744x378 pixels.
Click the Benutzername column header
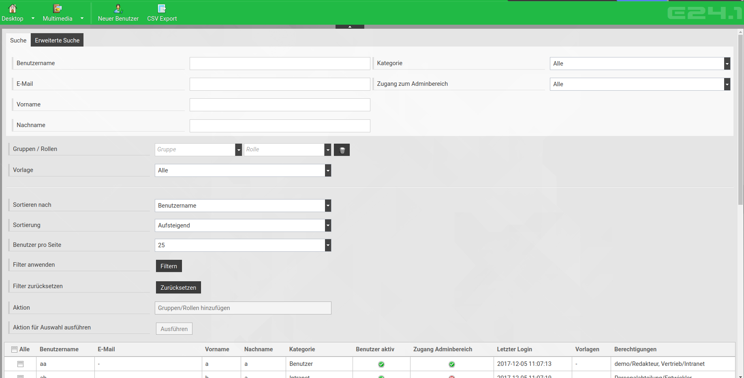point(59,349)
